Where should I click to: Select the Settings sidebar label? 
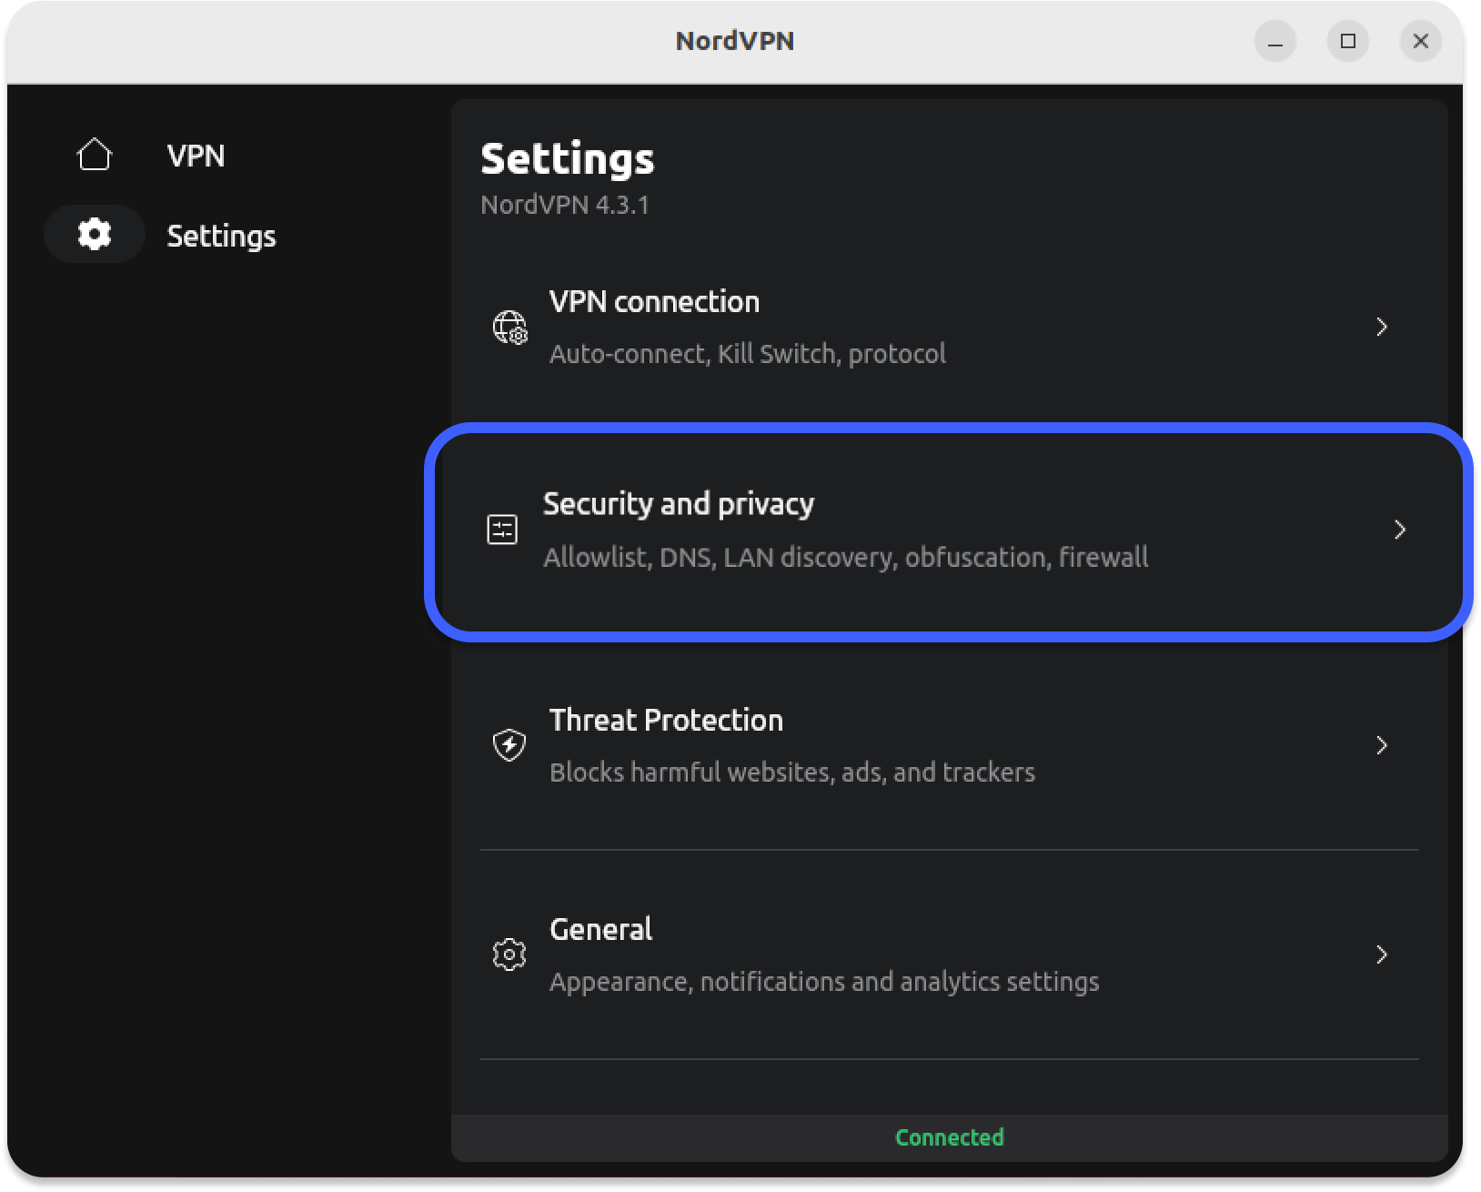coord(221,237)
